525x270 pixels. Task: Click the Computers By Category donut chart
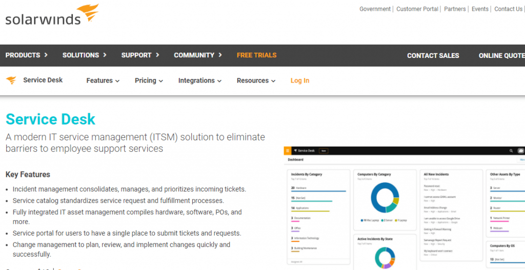(385, 198)
